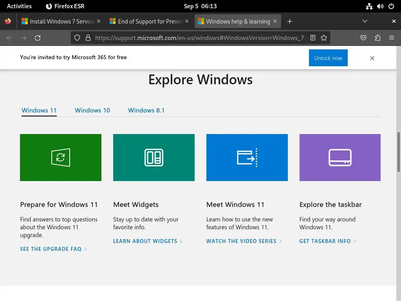Close the End of Support tab
401x301 pixels.
click(x=187, y=21)
